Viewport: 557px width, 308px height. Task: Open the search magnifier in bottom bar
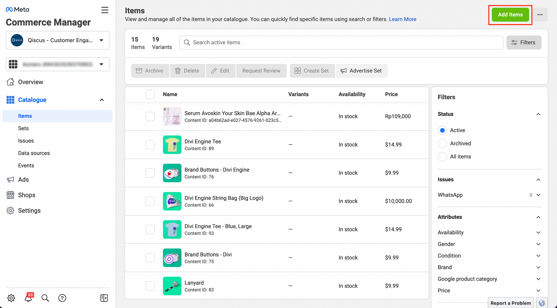pos(45,298)
